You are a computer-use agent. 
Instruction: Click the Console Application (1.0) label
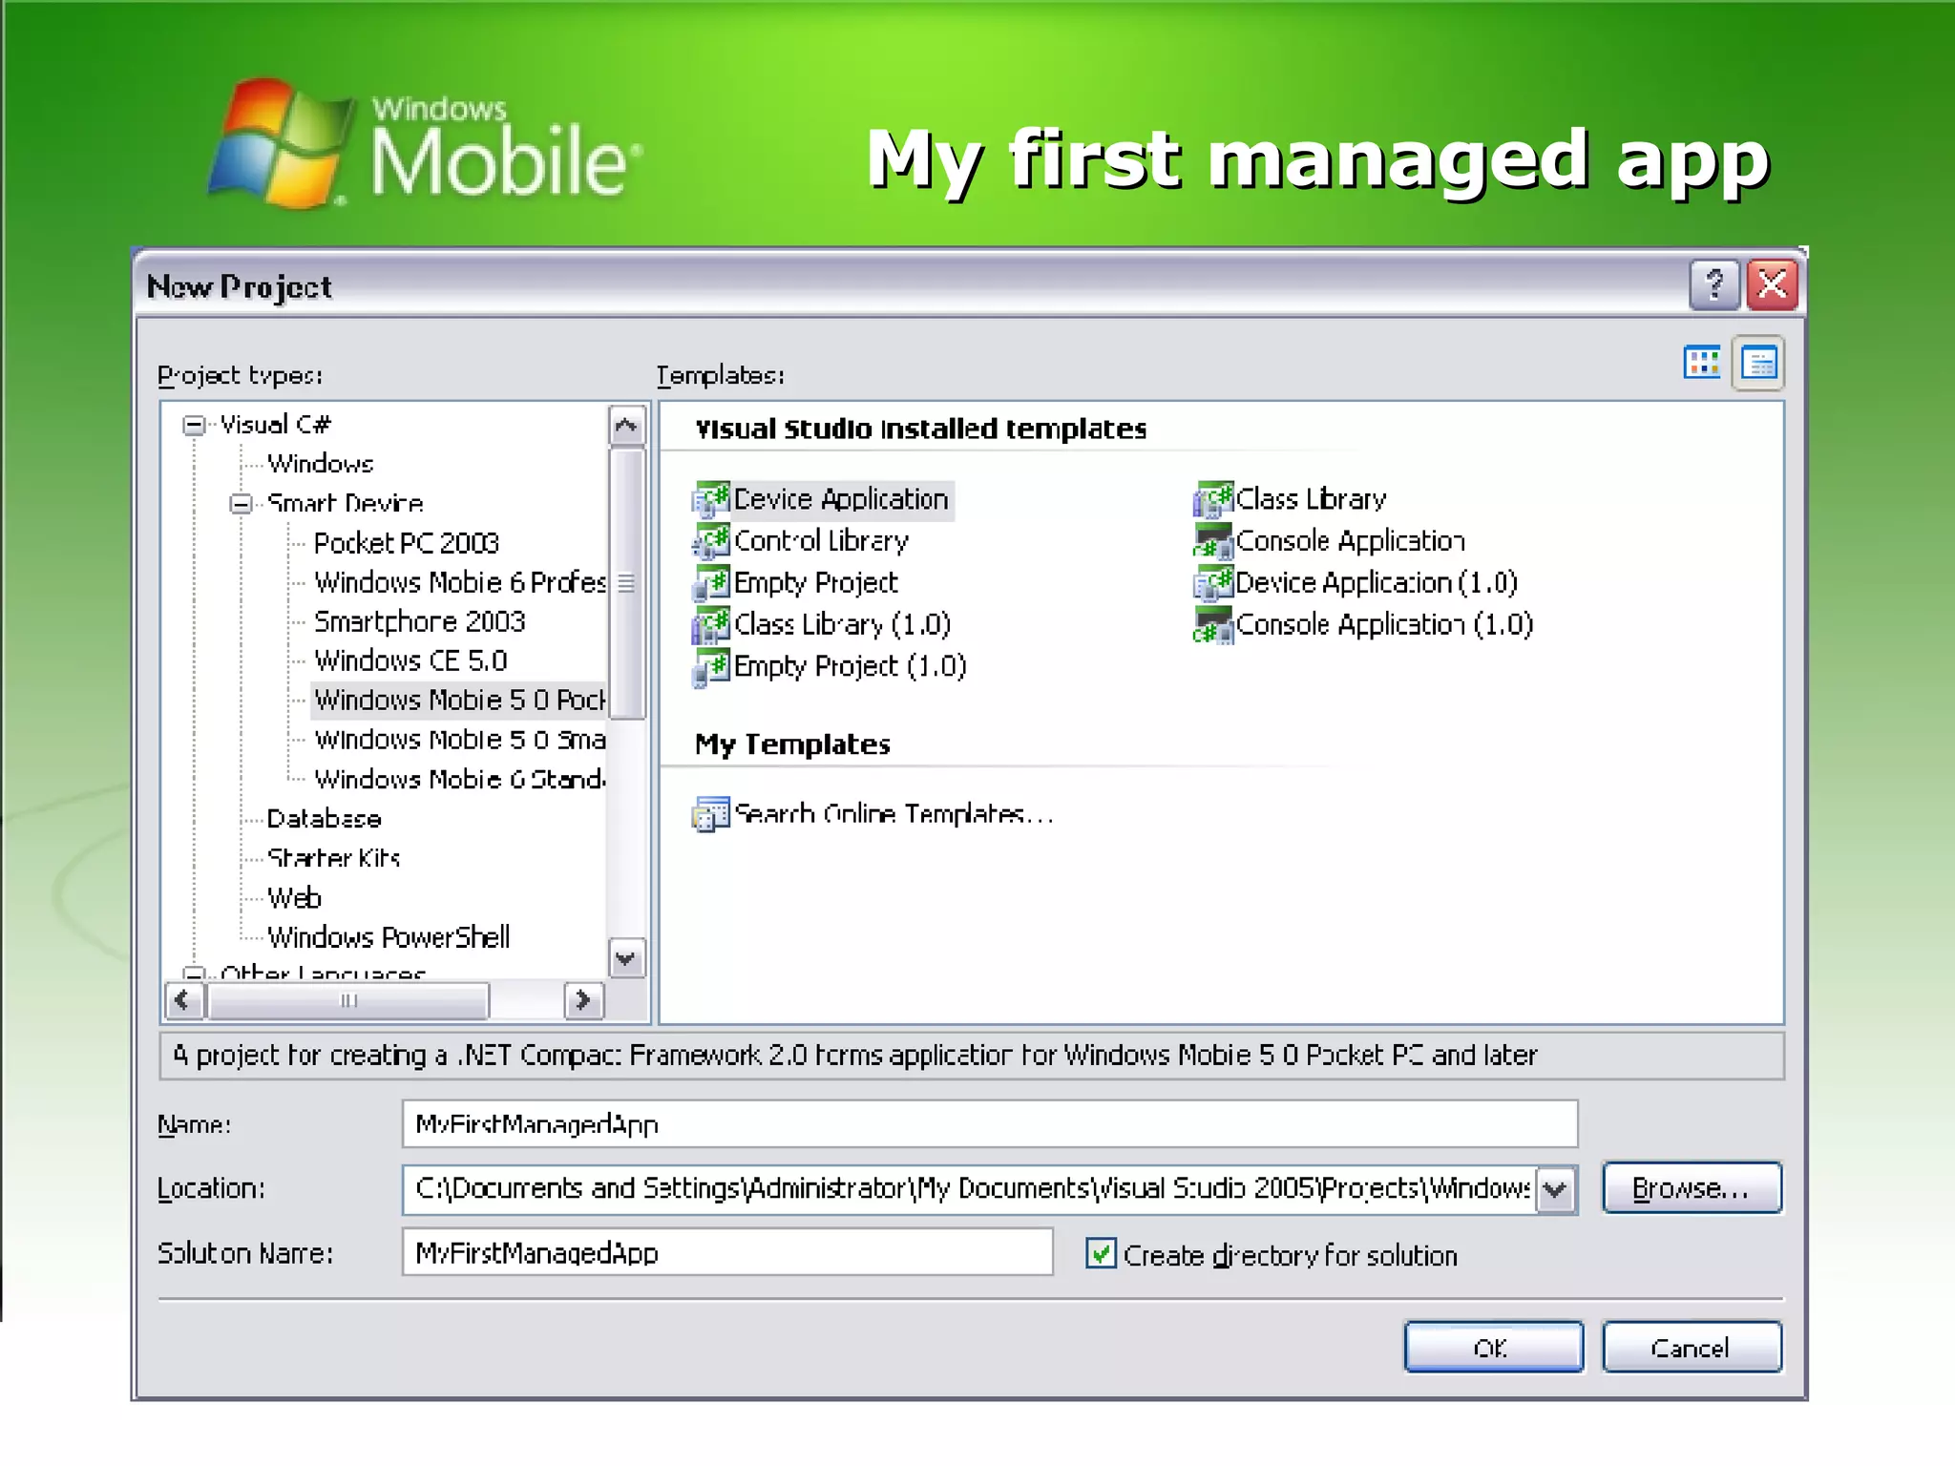(x=1384, y=625)
